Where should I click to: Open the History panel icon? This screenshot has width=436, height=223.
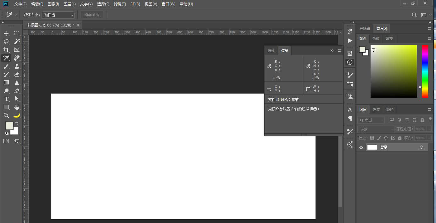click(x=350, y=31)
